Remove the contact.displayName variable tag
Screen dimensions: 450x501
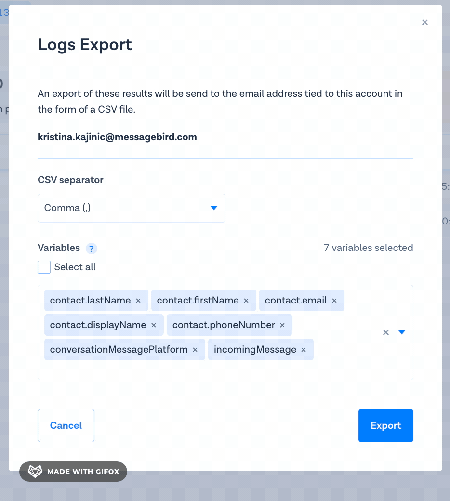(x=154, y=325)
